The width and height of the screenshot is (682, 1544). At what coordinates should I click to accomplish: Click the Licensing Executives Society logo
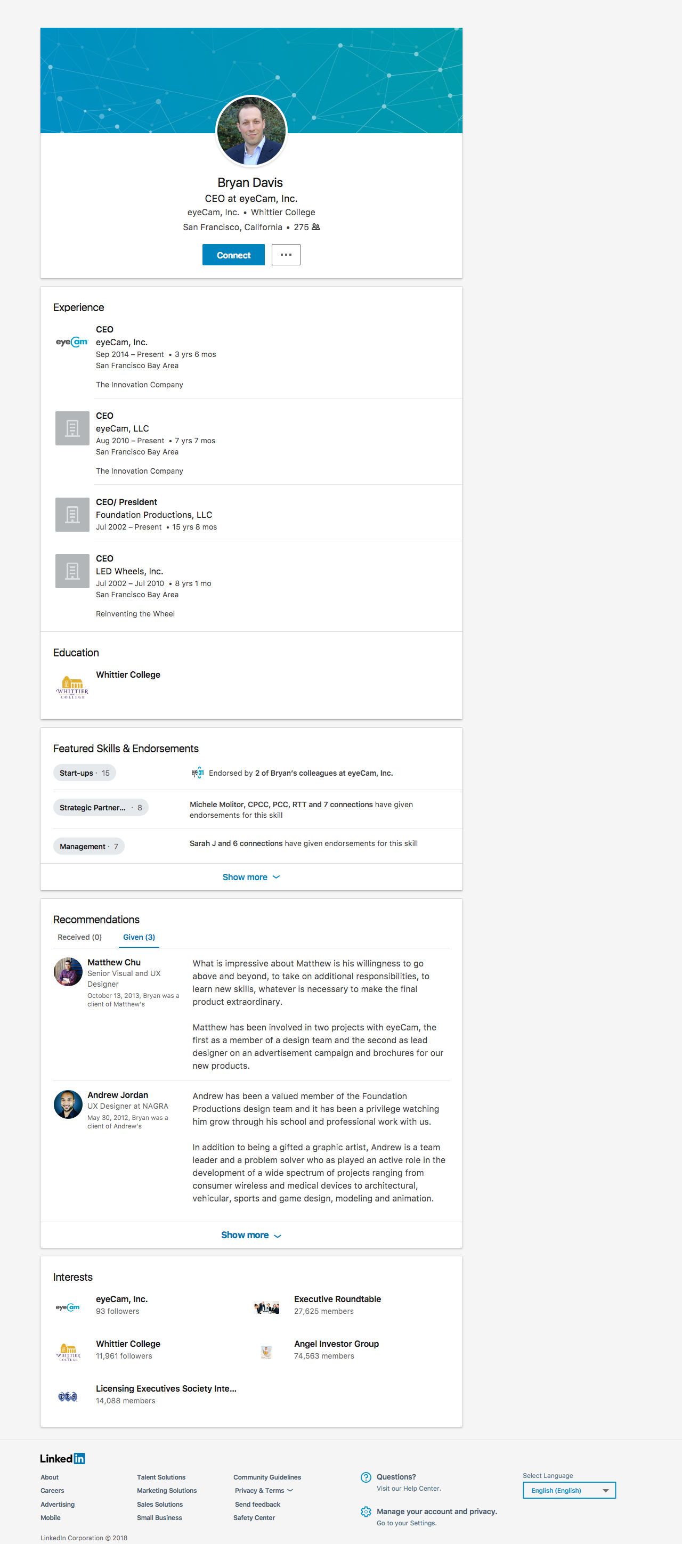(68, 1396)
